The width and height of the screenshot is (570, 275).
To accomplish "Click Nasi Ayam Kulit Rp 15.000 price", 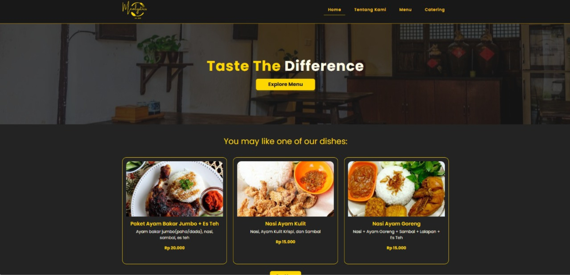I will pyautogui.click(x=285, y=242).
